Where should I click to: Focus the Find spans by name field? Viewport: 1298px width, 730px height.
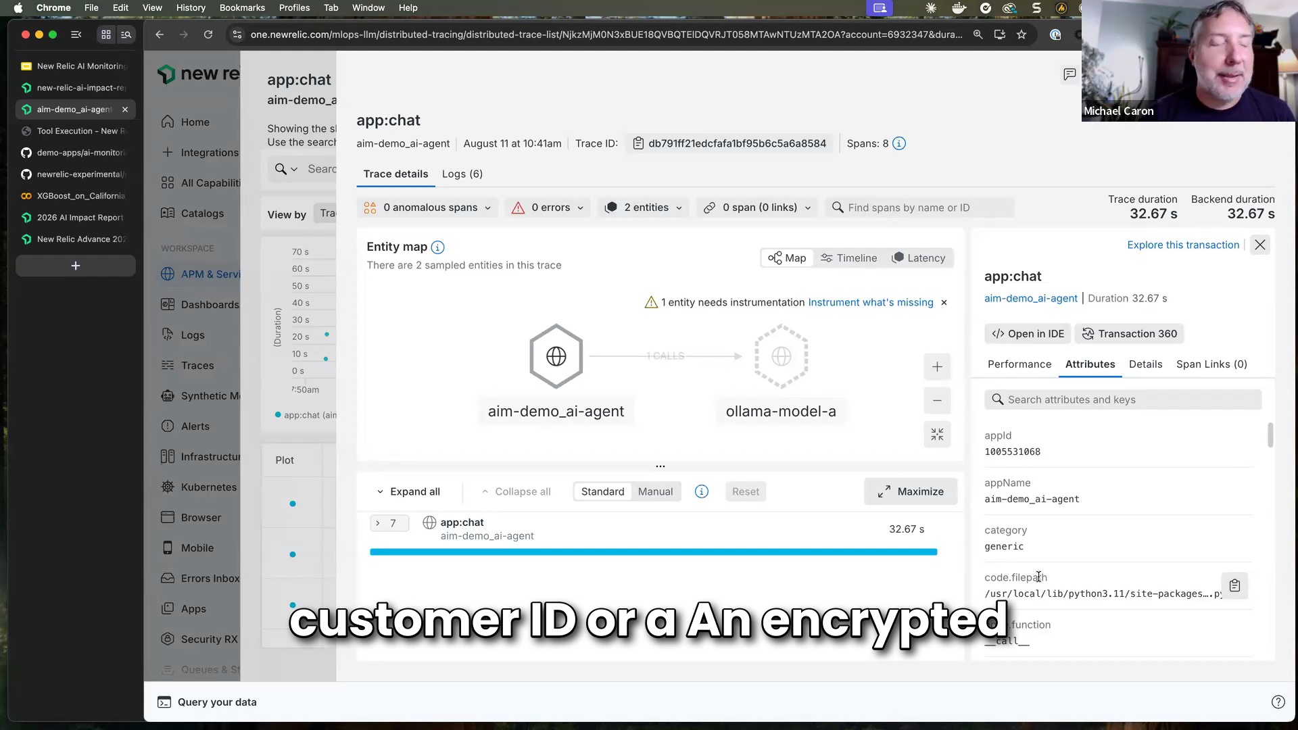(x=919, y=208)
